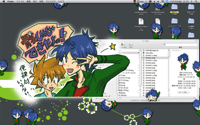Select shime4-r.png in the file list
Viewport: 200px width, 125px height.
click(x=151, y=70)
